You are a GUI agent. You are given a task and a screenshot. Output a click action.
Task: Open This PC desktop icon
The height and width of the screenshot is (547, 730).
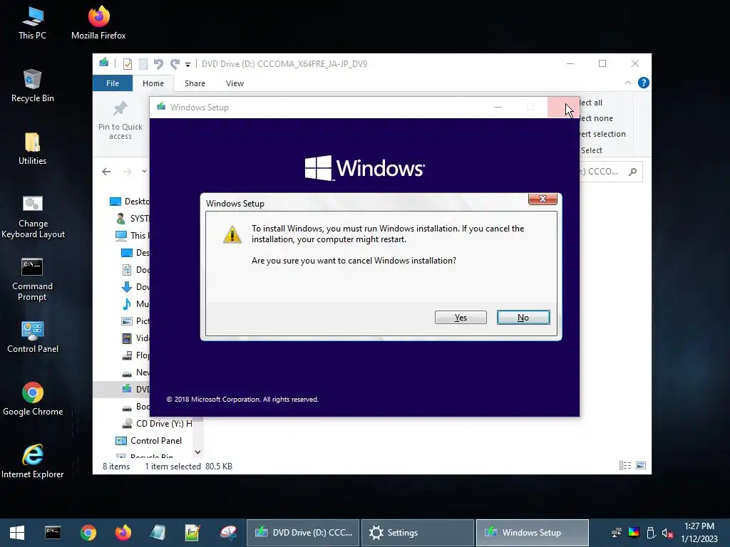(x=32, y=23)
